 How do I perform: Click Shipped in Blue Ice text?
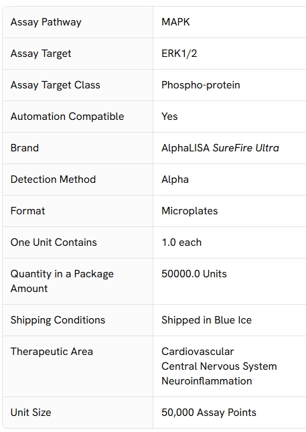pos(207,320)
